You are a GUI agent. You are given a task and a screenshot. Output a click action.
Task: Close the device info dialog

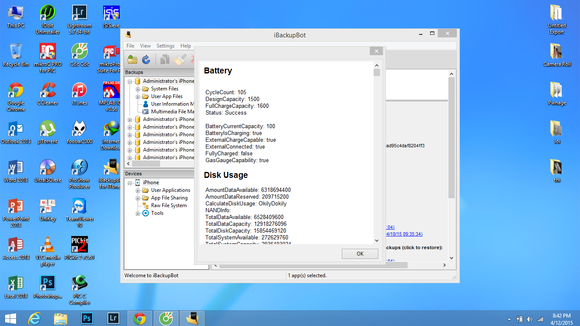376,51
